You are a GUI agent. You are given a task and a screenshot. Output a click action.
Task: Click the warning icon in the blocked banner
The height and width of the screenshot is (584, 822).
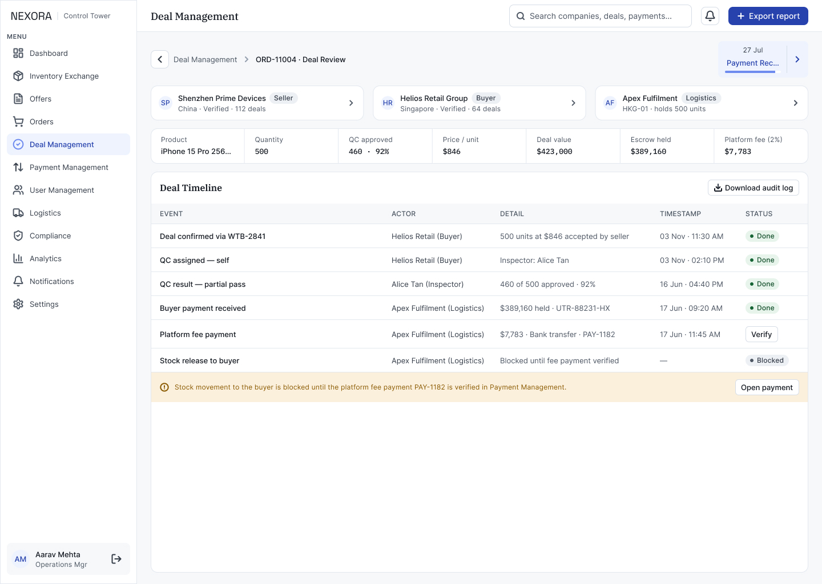164,387
